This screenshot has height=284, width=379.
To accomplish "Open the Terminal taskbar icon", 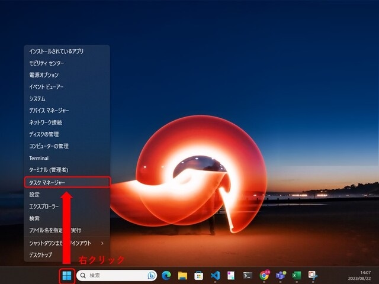I will [x=248, y=275].
